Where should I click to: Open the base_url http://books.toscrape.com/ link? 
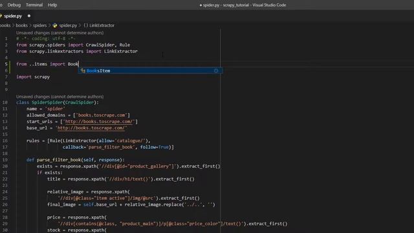[x=91, y=128]
